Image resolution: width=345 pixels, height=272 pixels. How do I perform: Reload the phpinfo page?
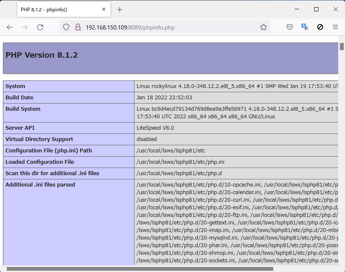(x=40, y=27)
